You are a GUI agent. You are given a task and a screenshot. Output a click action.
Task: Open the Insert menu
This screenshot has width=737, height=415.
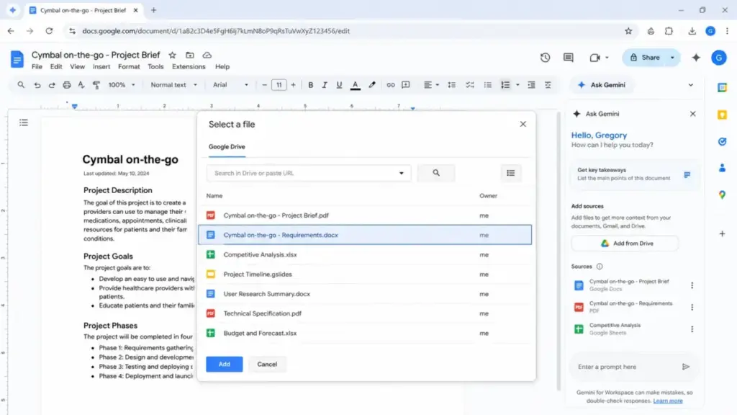(x=101, y=67)
